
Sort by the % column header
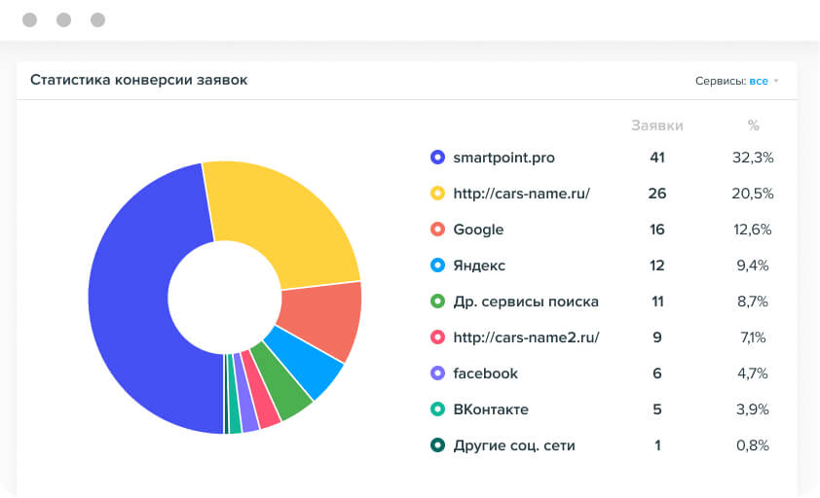753,125
